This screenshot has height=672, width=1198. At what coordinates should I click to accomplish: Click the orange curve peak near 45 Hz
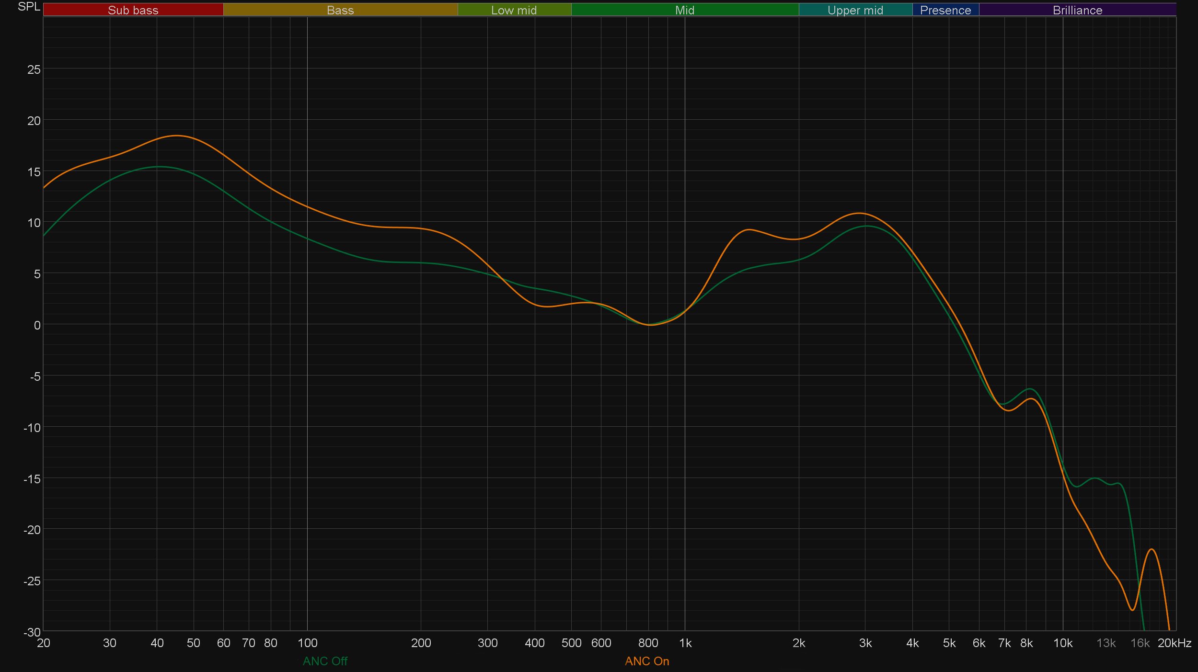tap(177, 136)
